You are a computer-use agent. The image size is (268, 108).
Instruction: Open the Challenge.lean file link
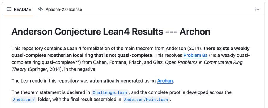110,93
